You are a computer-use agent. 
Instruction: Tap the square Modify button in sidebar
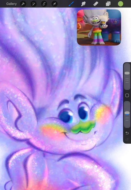[x=127, y=95]
